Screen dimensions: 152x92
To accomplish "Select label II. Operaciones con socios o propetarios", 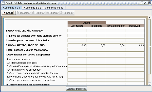I will tap(28, 55).
